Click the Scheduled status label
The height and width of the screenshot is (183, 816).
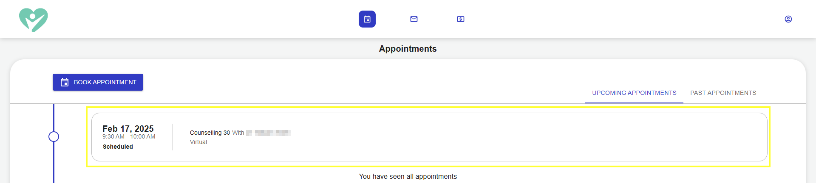pyautogui.click(x=118, y=147)
